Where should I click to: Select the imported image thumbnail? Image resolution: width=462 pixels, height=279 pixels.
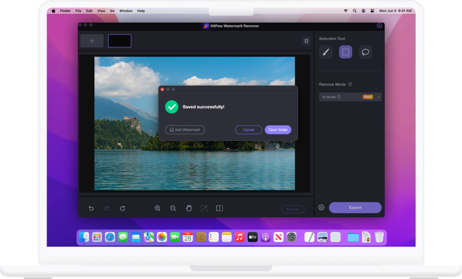click(119, 41)
